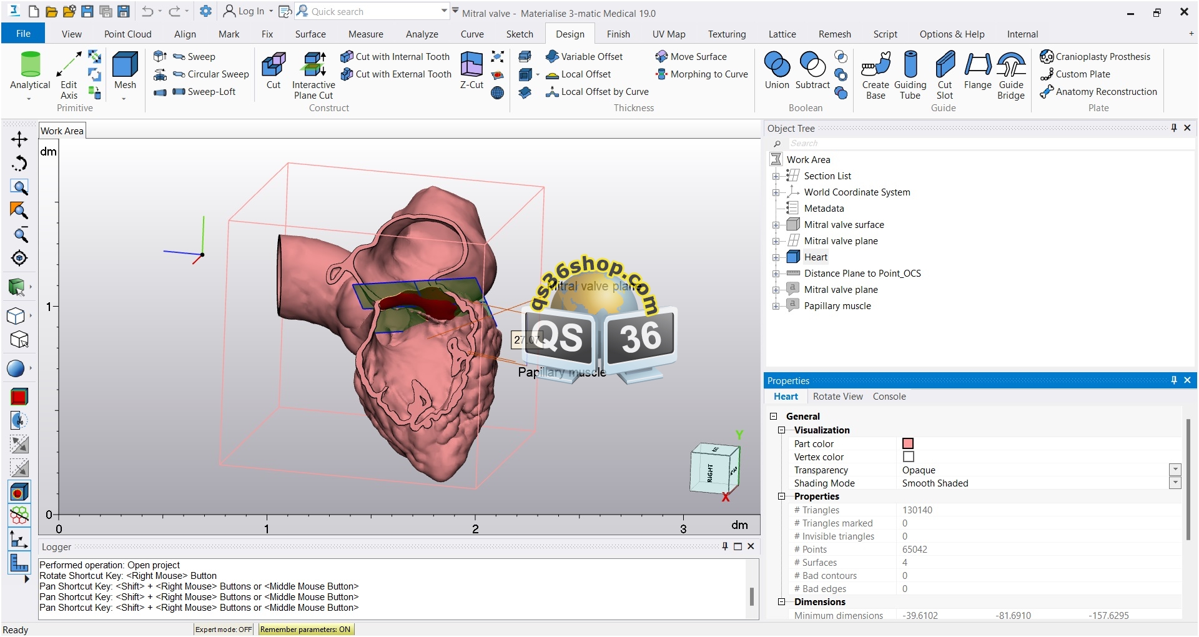This screenshot has width=1199, height=637.
Task: Click the Undo arrow
Action: tap(147, 11)
